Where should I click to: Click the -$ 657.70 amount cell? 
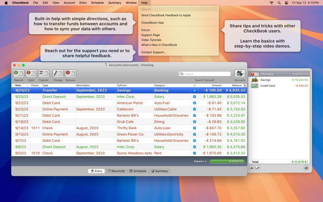point(213,128)
